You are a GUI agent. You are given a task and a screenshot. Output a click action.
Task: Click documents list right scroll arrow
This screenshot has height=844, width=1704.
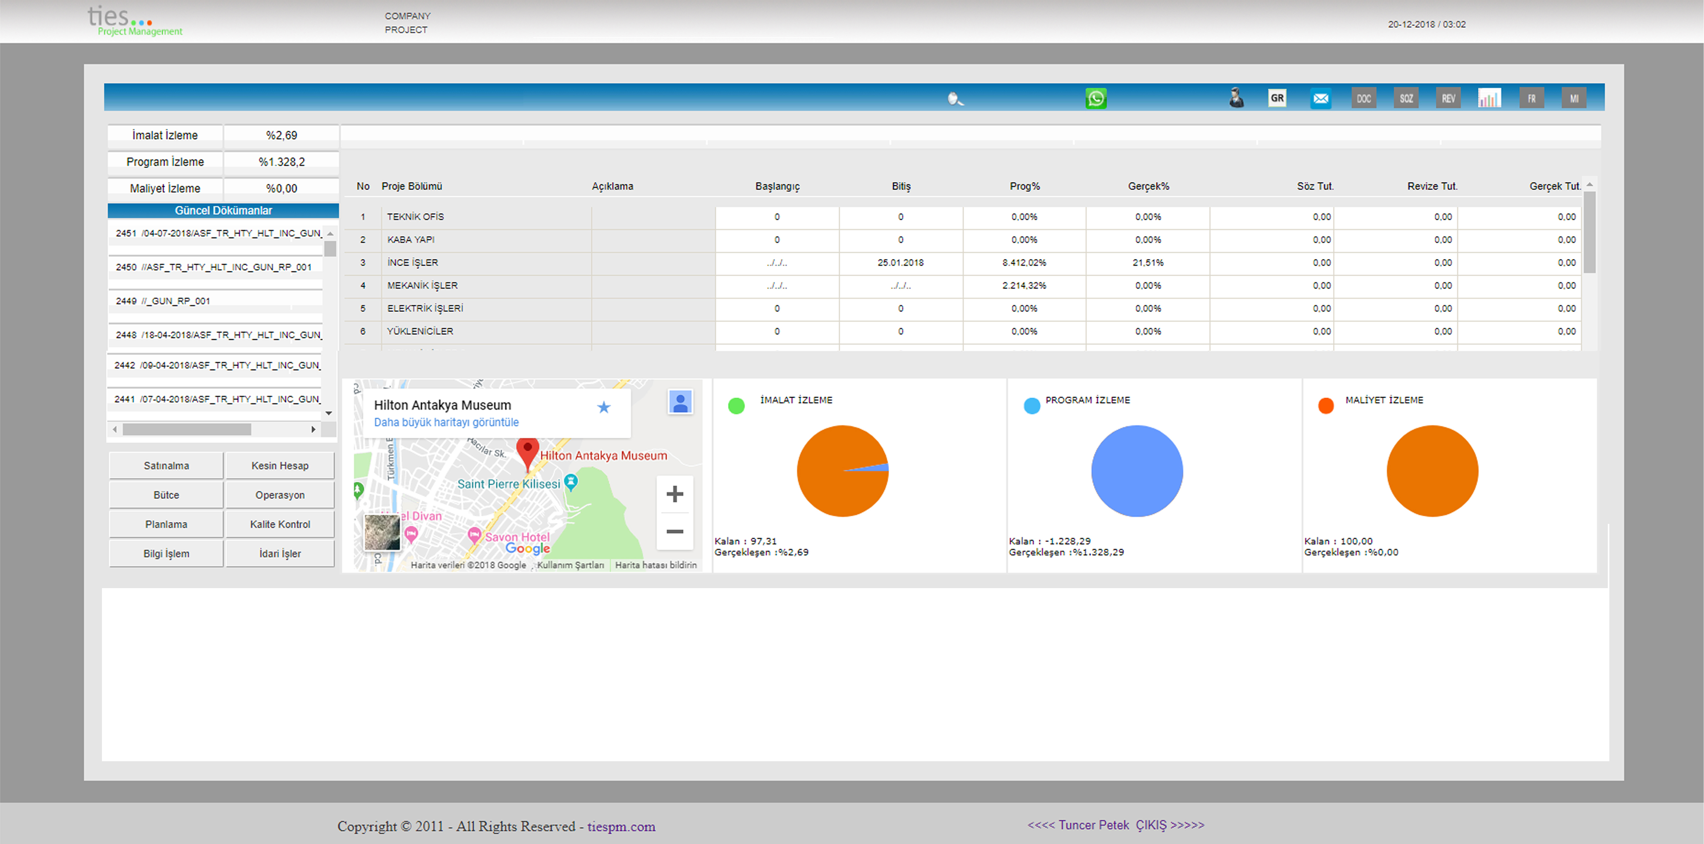click(313, 430)
